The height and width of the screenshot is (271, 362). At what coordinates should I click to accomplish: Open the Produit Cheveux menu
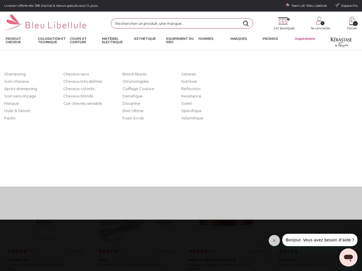[13, 40]
